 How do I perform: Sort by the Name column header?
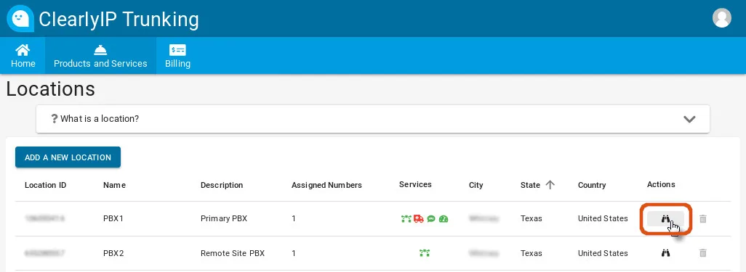click(114, 185)
